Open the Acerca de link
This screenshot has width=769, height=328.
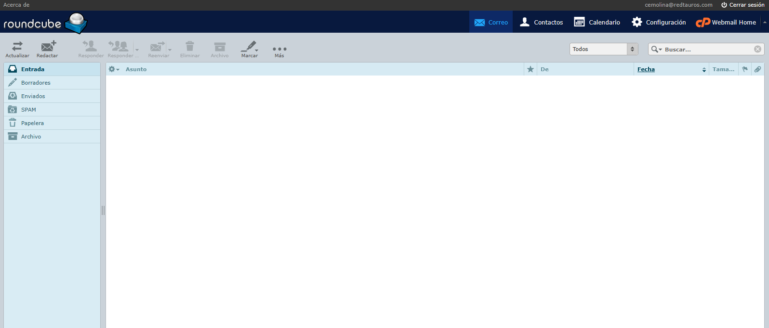[x=16, y=5]
